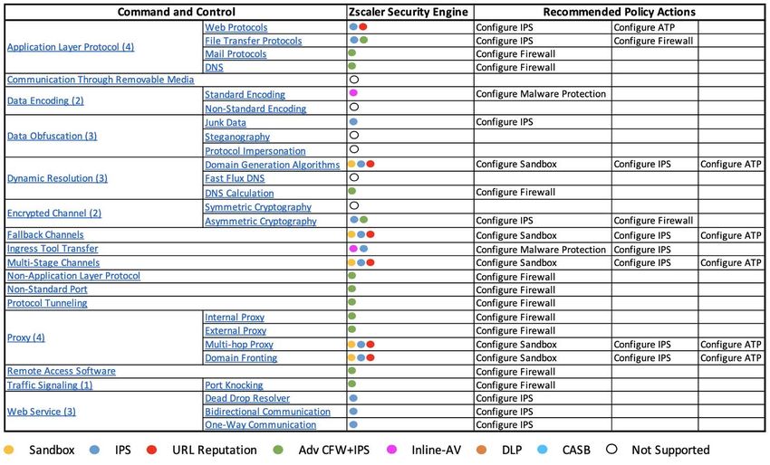Click the Non-Standard Port link
The height and width of the screenshot is (465, 770).
pyautogui.click(x=47, y=289)
